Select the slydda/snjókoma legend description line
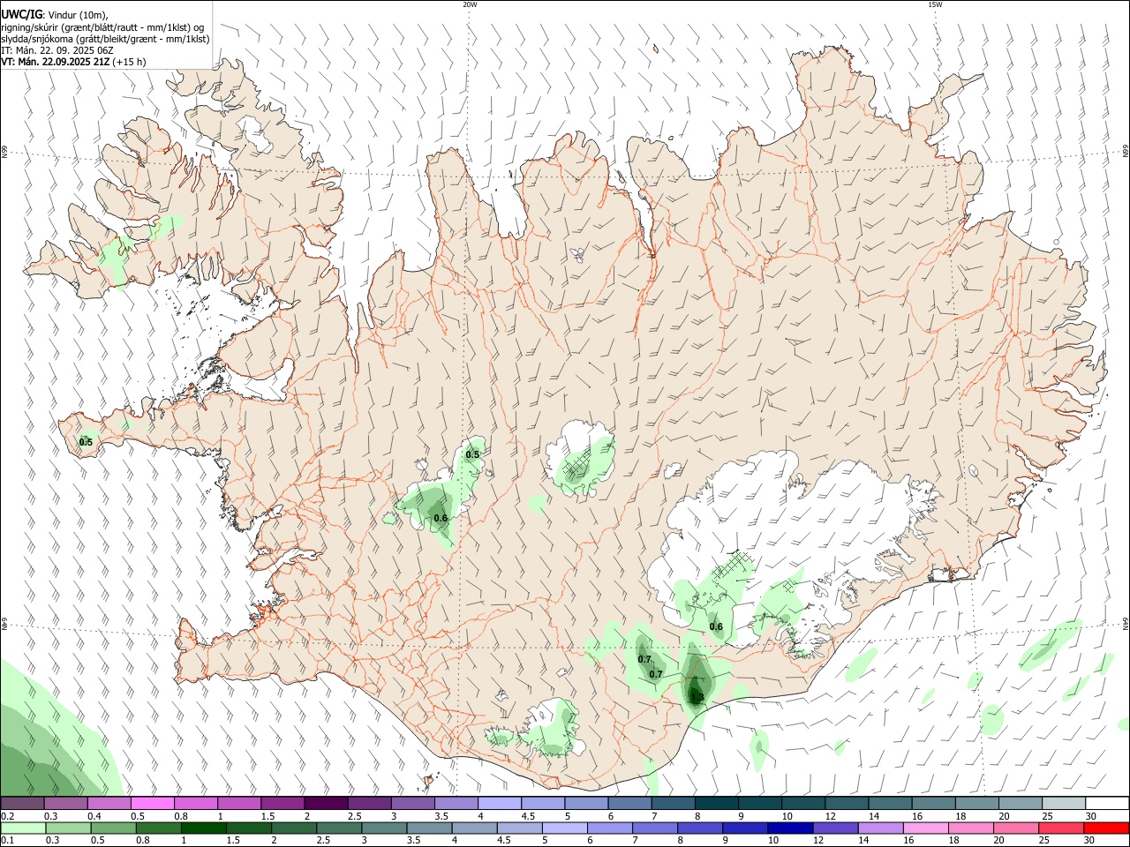Image resolution: width=1130 pixels, height=847 pixels. pyautogui.click(x=105, y=39)
